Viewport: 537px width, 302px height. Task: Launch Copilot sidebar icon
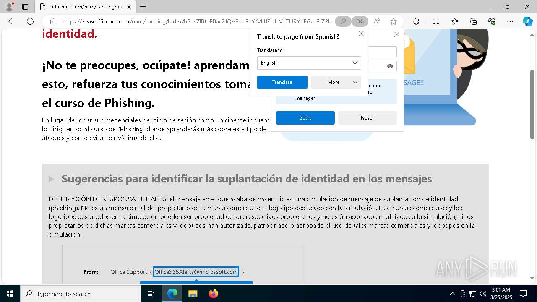tap(527, 21)
